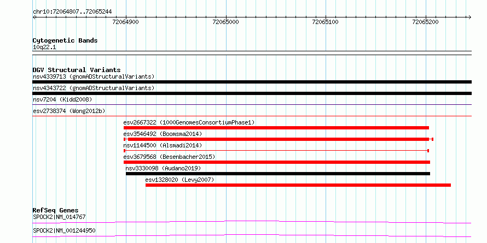487x243 pixels.
Task: Click the thin red line for nsv1144500
Action: pyautogui.click(x=276, y=151)
